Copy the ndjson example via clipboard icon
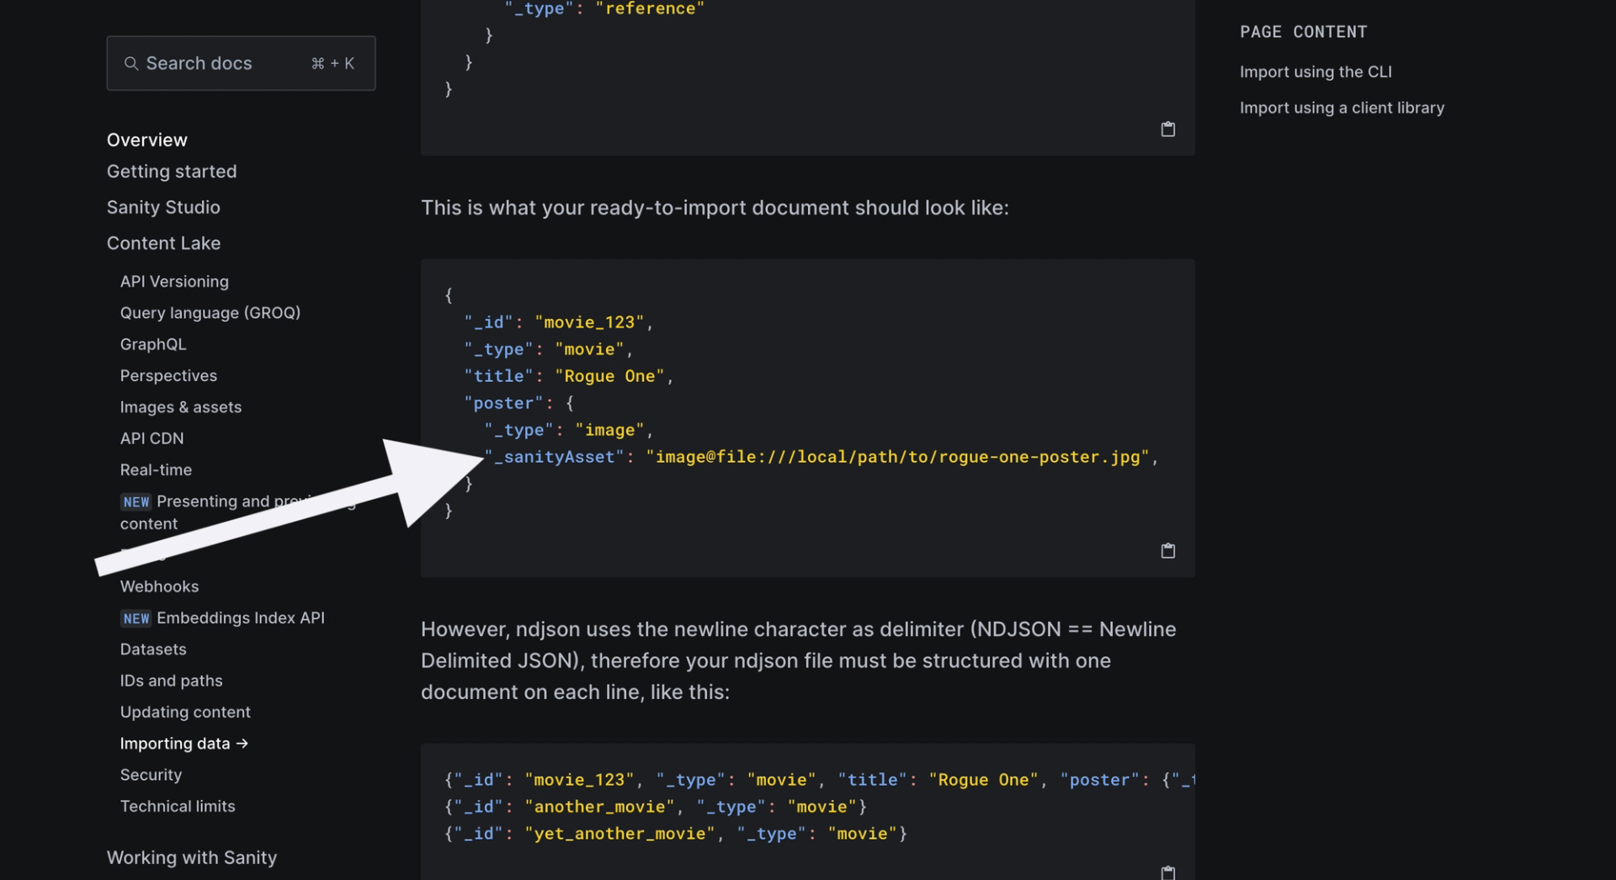The image size is (1616, 880). [x=1167, y=872]
